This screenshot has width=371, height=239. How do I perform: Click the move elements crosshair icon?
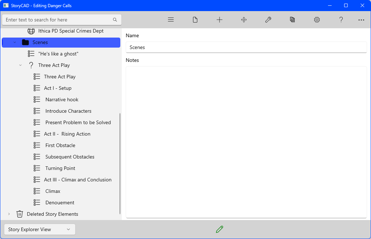[x=244, y=20]
